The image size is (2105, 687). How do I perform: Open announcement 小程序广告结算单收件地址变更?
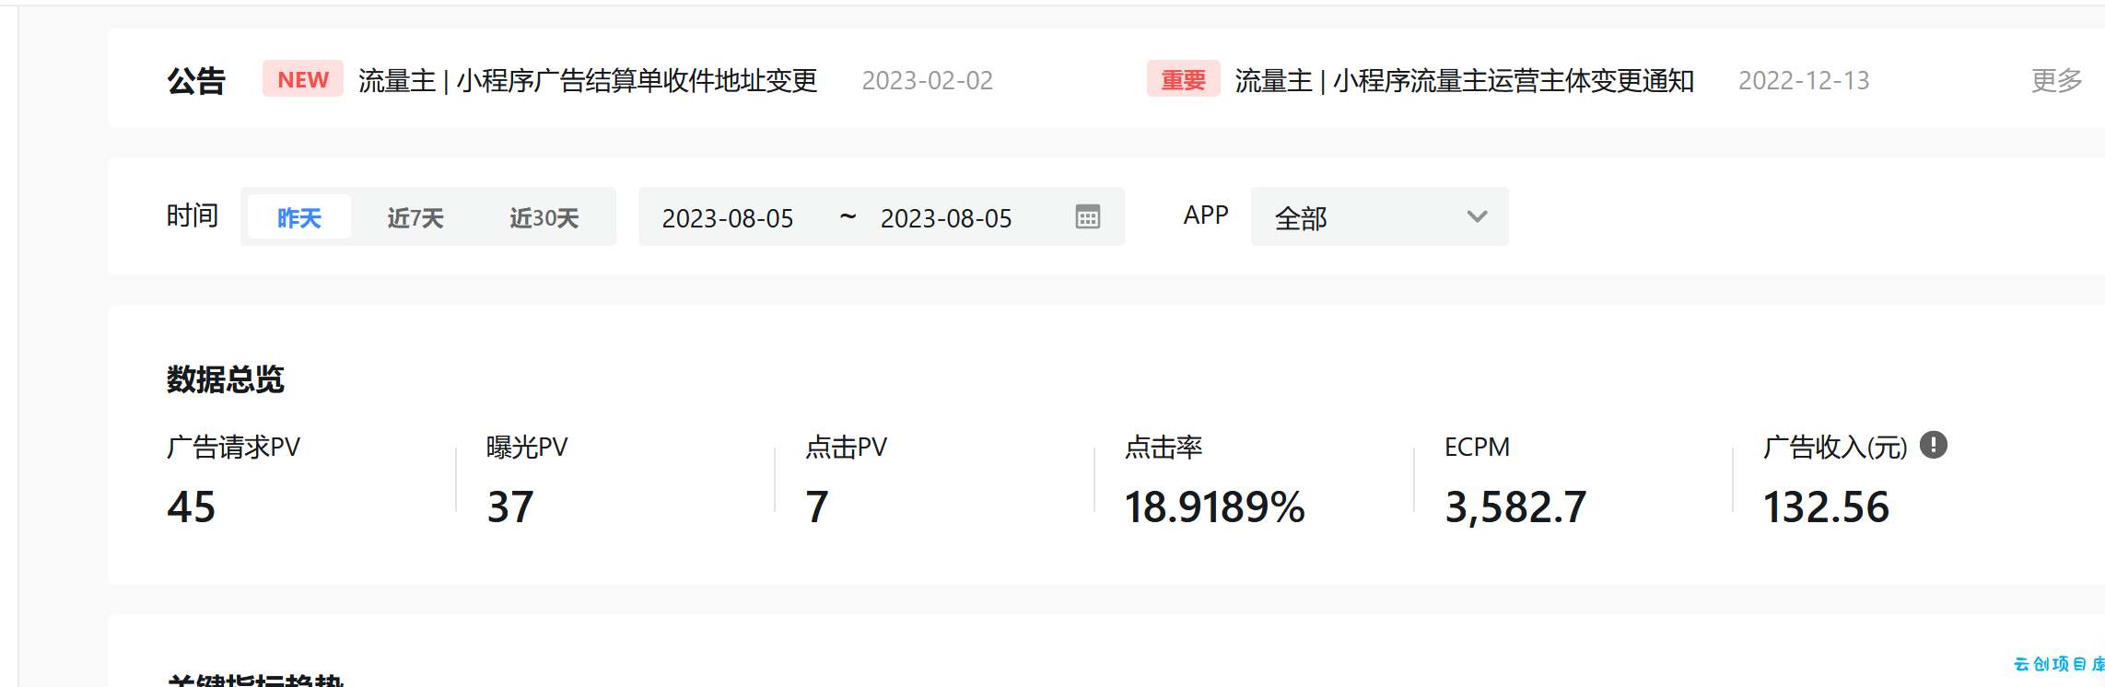588,81
